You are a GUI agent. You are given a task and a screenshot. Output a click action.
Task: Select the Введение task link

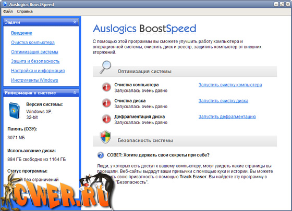(x=21, y=33)
